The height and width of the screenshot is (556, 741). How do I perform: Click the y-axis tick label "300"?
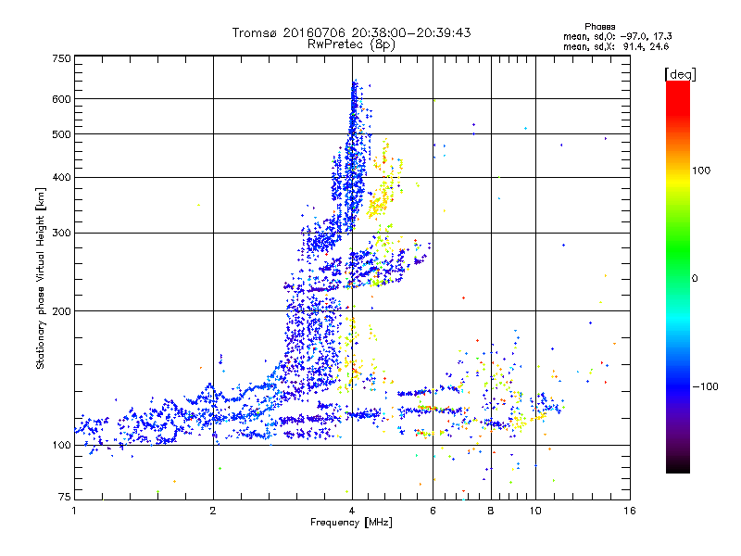(61, 234)
